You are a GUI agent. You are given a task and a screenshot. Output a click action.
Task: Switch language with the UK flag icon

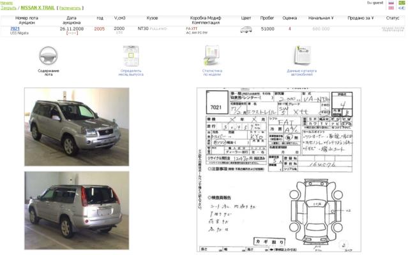pyautogui.click(x=391, y=8)
